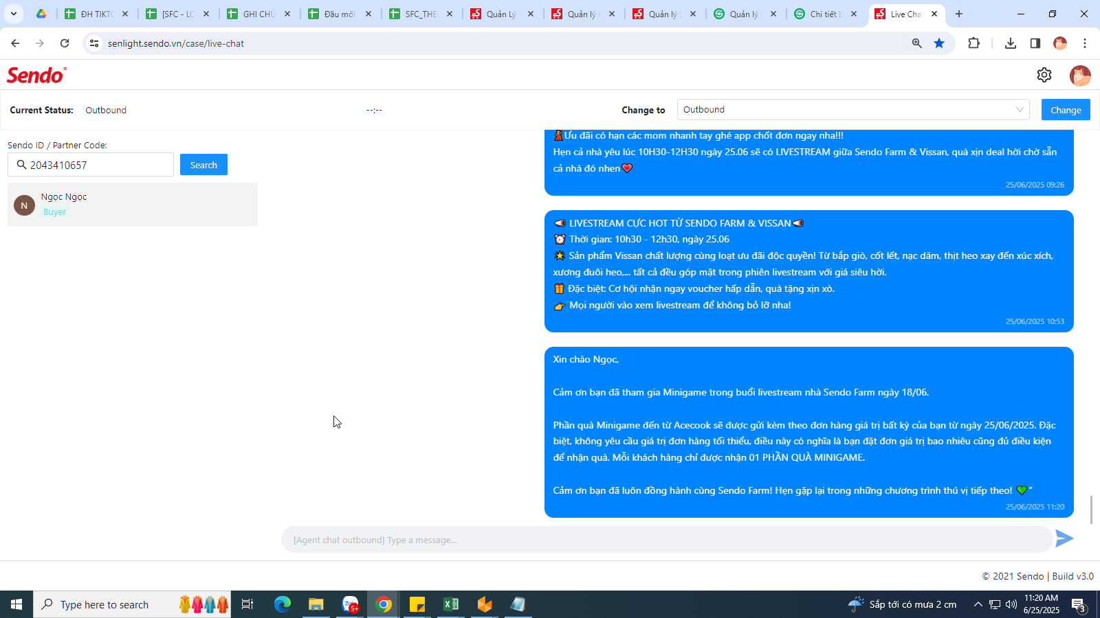The height and width of the screenshot is (618, 1100).
Task: Open the Chrome extensions puzzle icon
Action: coord(973,43)
